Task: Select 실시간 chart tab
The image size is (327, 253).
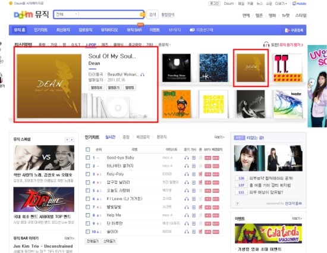Action: [111, 137]
